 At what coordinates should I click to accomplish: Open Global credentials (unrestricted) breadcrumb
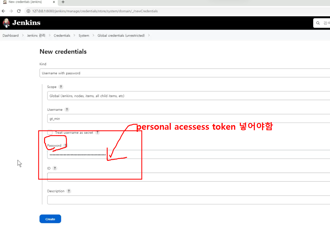[x=121, y=36]
